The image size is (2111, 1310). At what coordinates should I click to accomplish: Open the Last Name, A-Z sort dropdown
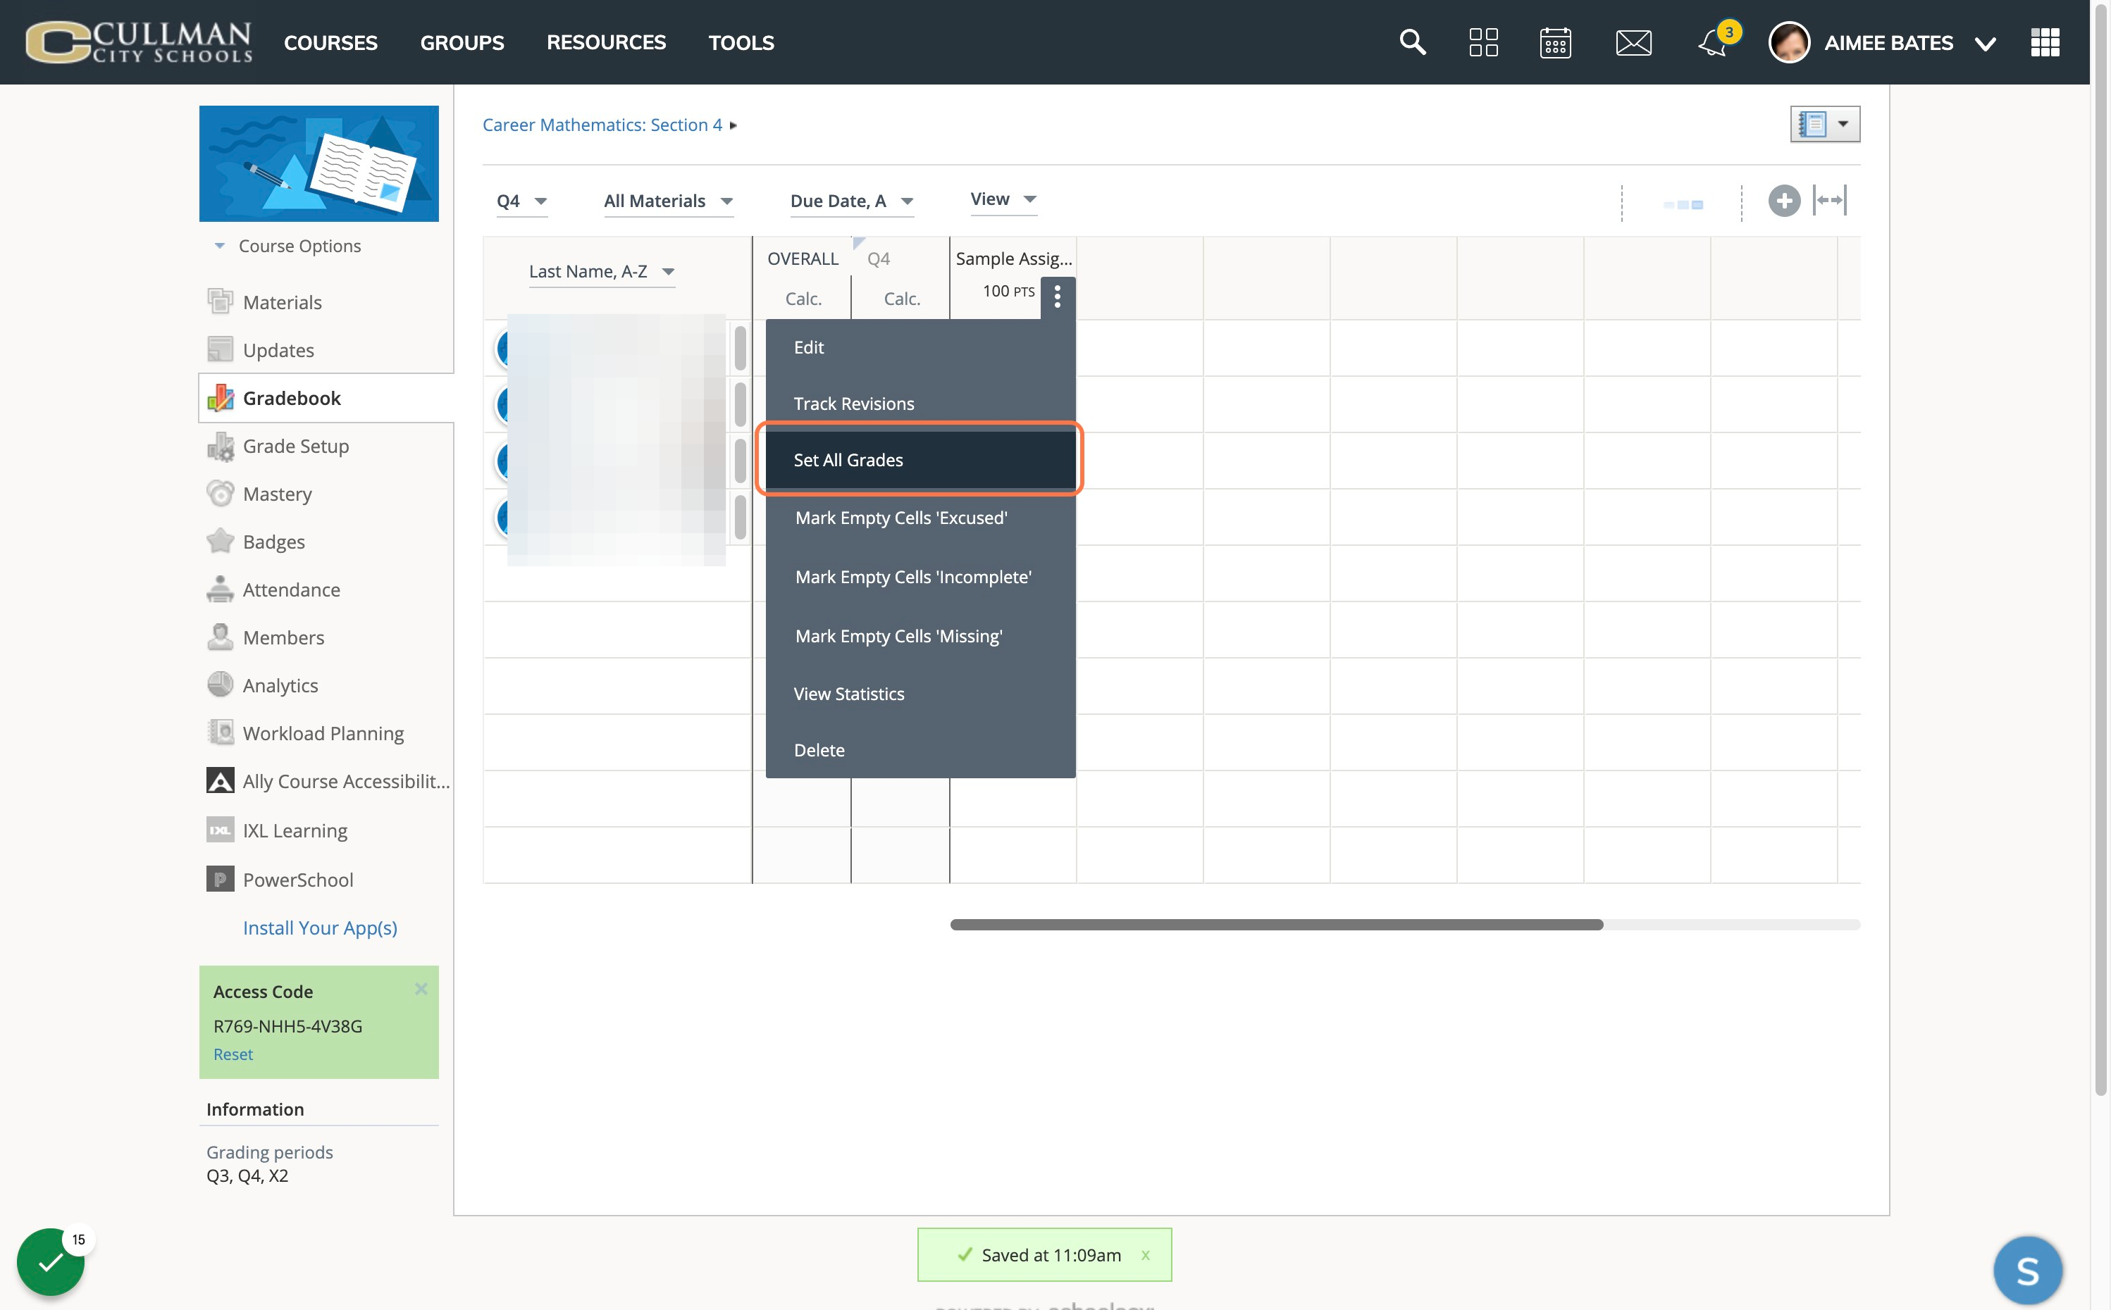602,271
